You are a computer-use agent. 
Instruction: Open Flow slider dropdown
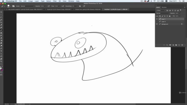tap(60, 6)
